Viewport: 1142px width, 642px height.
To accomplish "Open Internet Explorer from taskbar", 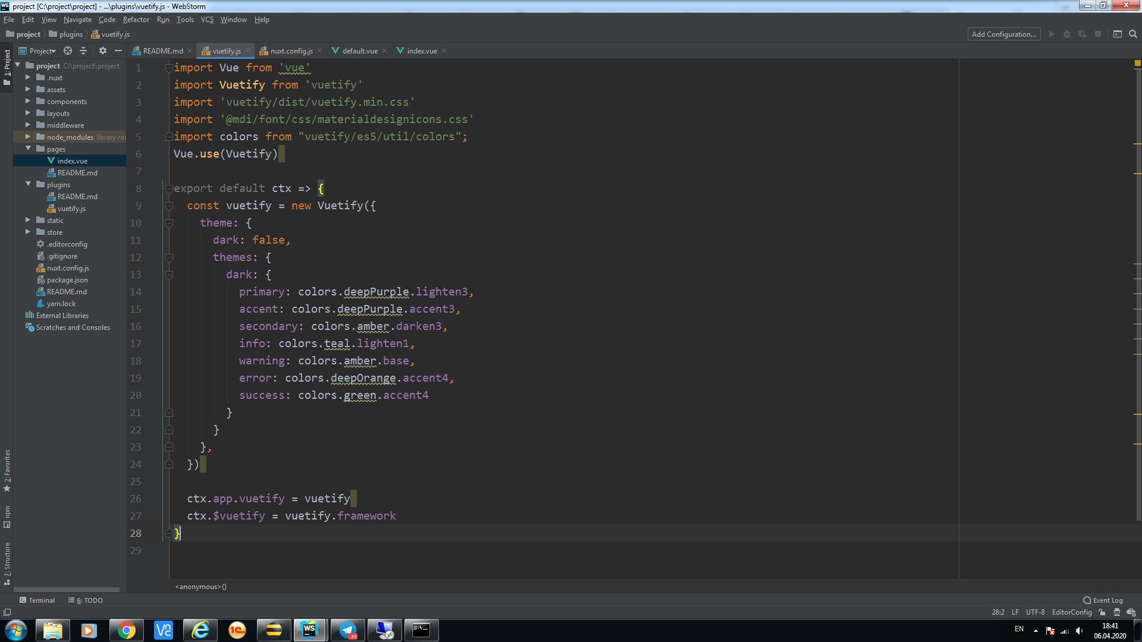I will point(200,630).
